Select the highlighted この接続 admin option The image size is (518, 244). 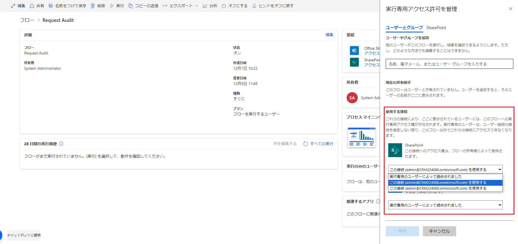pos(445,182)
